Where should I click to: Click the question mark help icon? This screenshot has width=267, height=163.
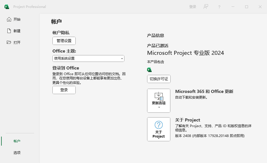tap(219, 7)
